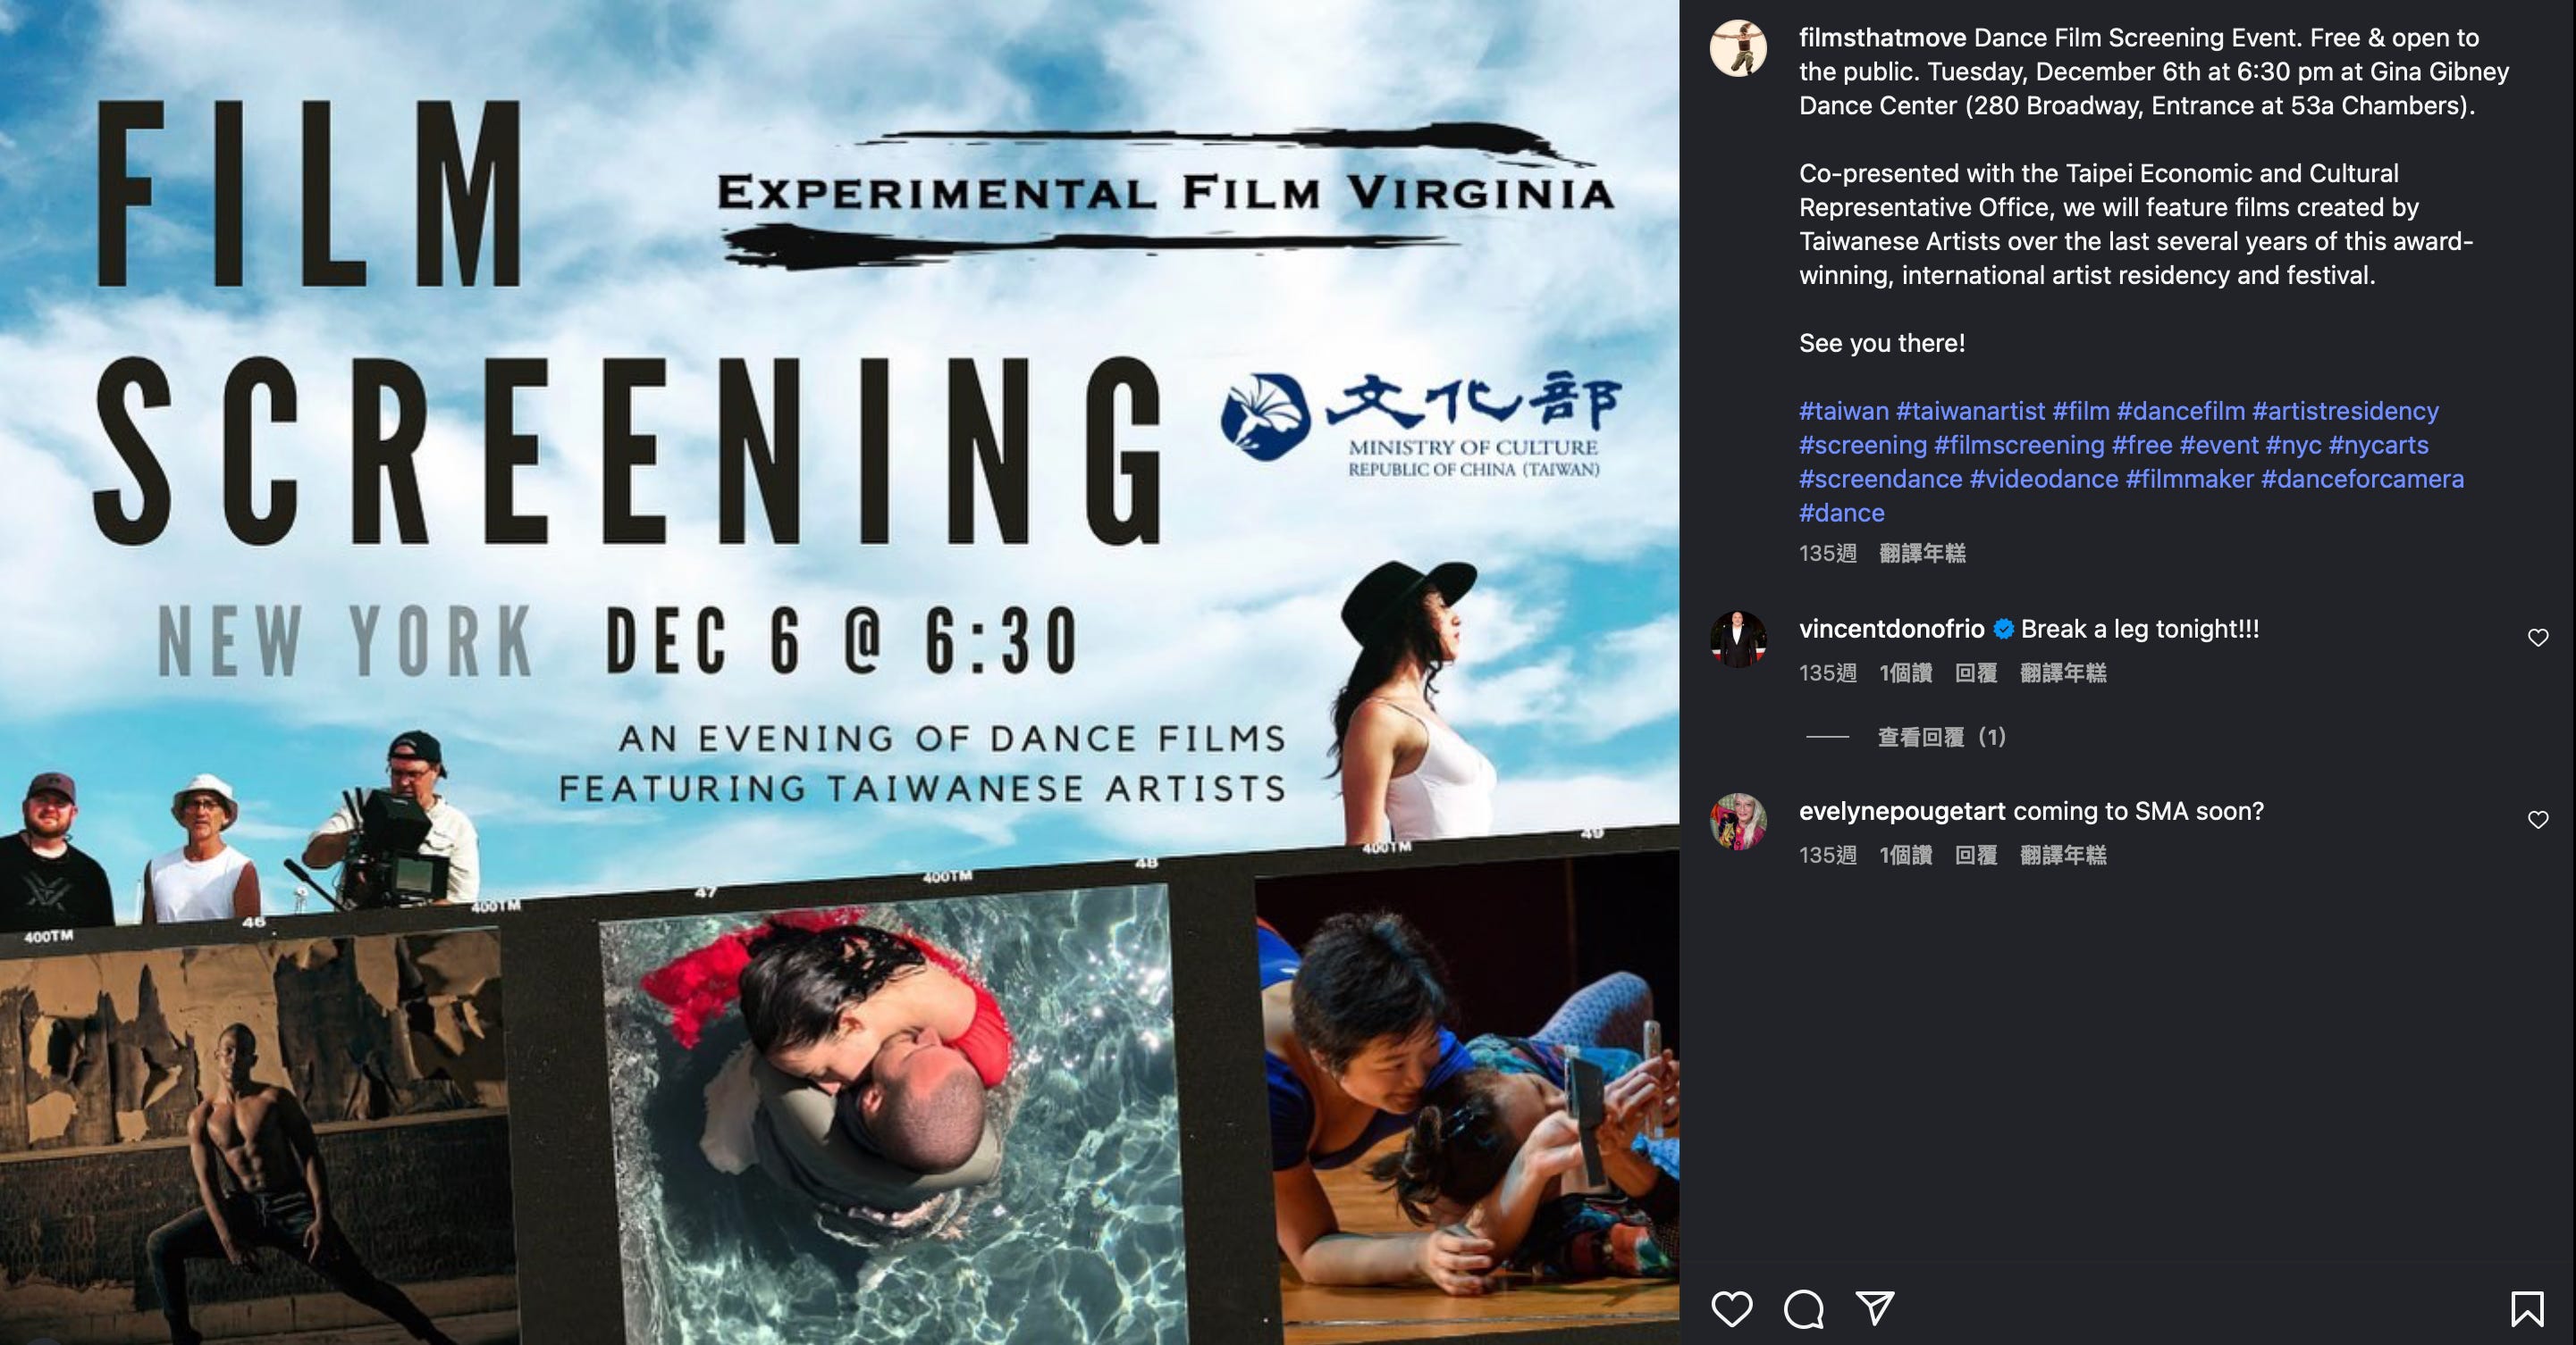Click the film screening poster image
The height and width of the screenshot is (1345, 2576).
pos(839,672)
